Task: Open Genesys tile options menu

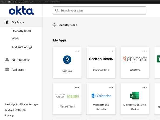Action: (145, 51)
